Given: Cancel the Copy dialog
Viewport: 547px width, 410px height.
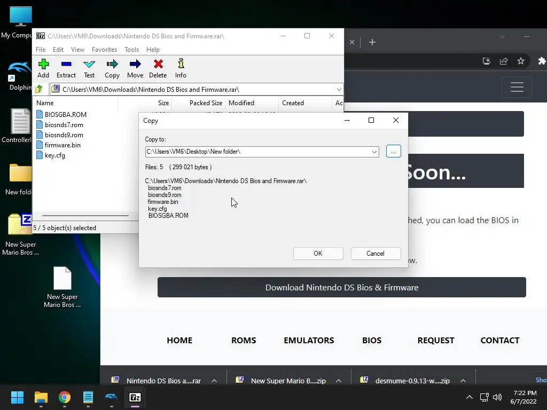Looking at the screenshot, I should (x=376, y=254).
